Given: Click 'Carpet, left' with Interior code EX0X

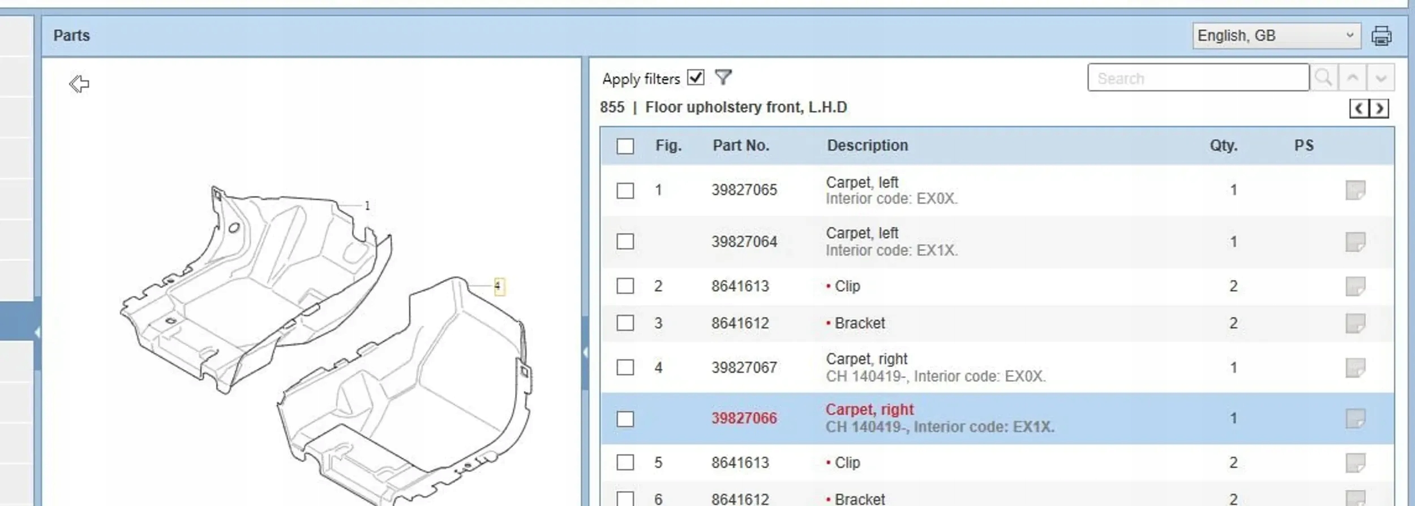Looking at the screenshot, I should [x=862, y=182].
